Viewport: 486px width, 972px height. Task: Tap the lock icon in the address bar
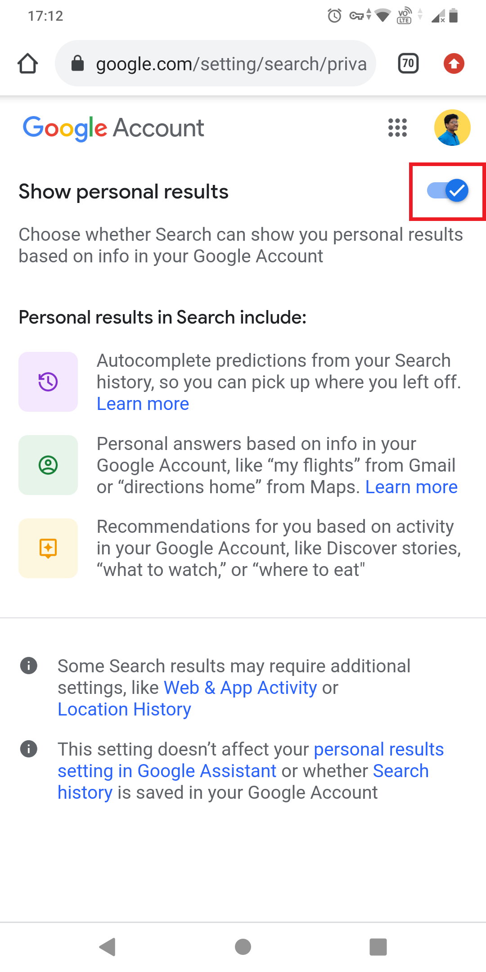click(x=78, y=63)
